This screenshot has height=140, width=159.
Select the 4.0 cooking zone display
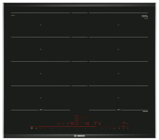coord(87,123)
